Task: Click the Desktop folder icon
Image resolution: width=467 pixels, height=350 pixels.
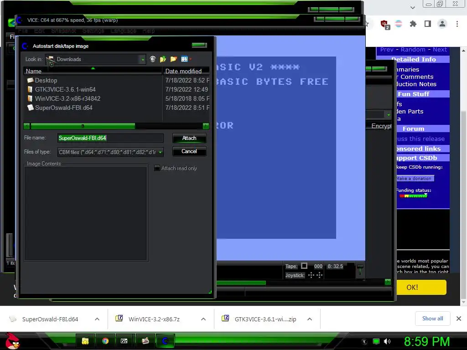Action: (30, 80)
